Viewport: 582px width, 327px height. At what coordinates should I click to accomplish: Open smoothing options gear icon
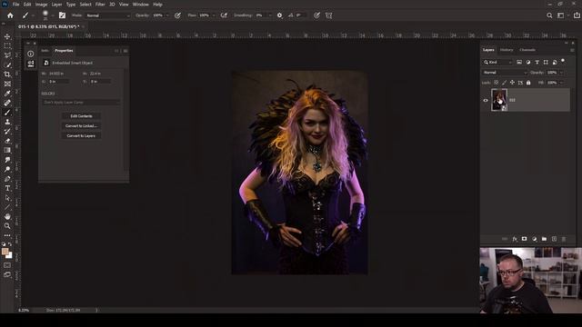279,15
